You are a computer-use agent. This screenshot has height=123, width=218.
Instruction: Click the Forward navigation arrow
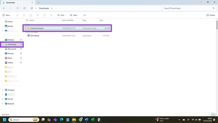(11, 8)
